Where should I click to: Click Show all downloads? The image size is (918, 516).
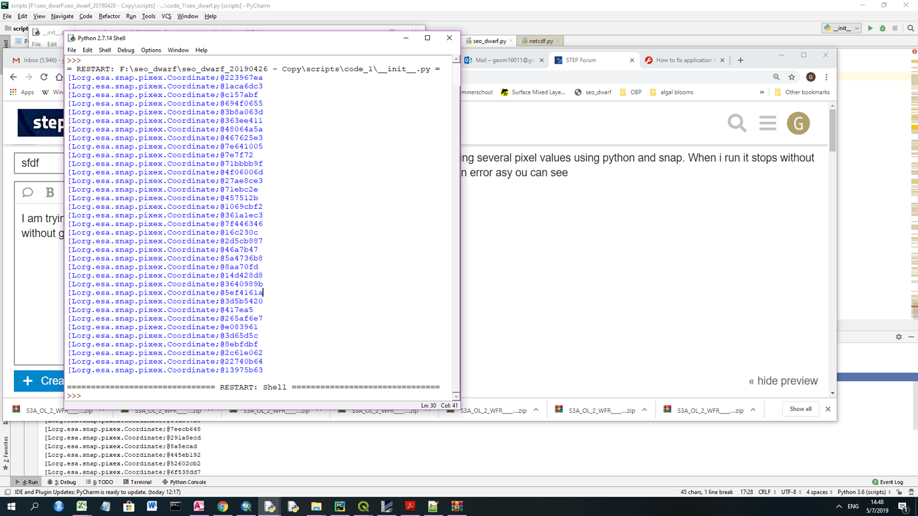click(800, 409)
